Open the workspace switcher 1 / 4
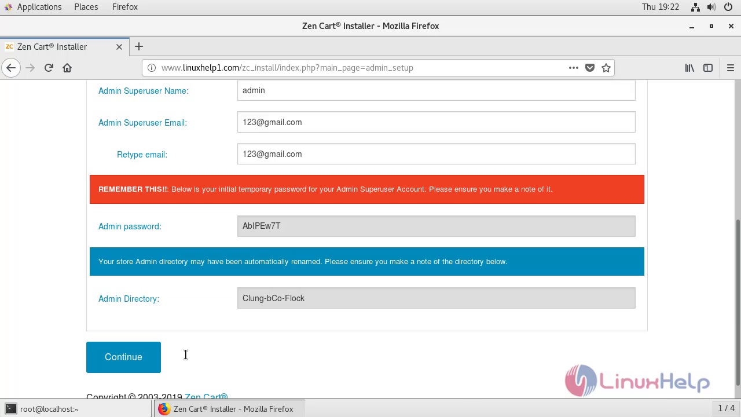This screenshot has height=417, width=741. tap(726, 408)
